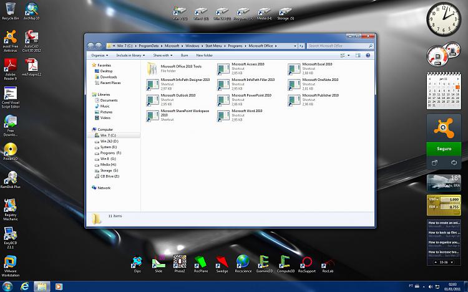468x292 pixels.
Task: Click the Start Menu breadcrumb segment
Action: pos(213,46)
